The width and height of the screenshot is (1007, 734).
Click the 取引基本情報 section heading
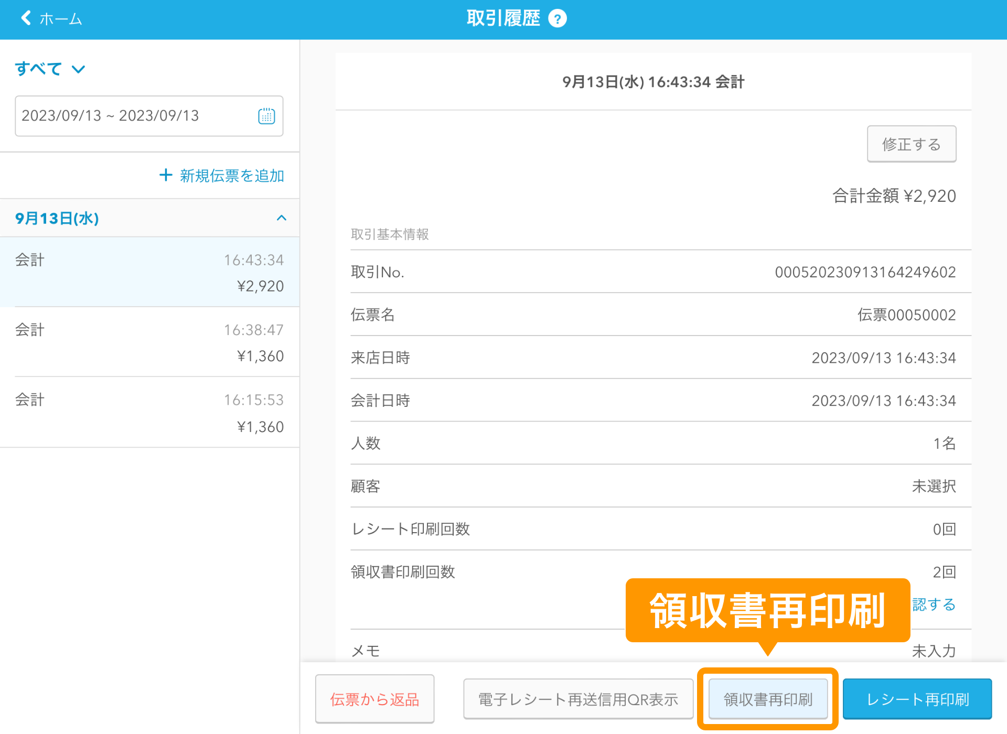390,234
